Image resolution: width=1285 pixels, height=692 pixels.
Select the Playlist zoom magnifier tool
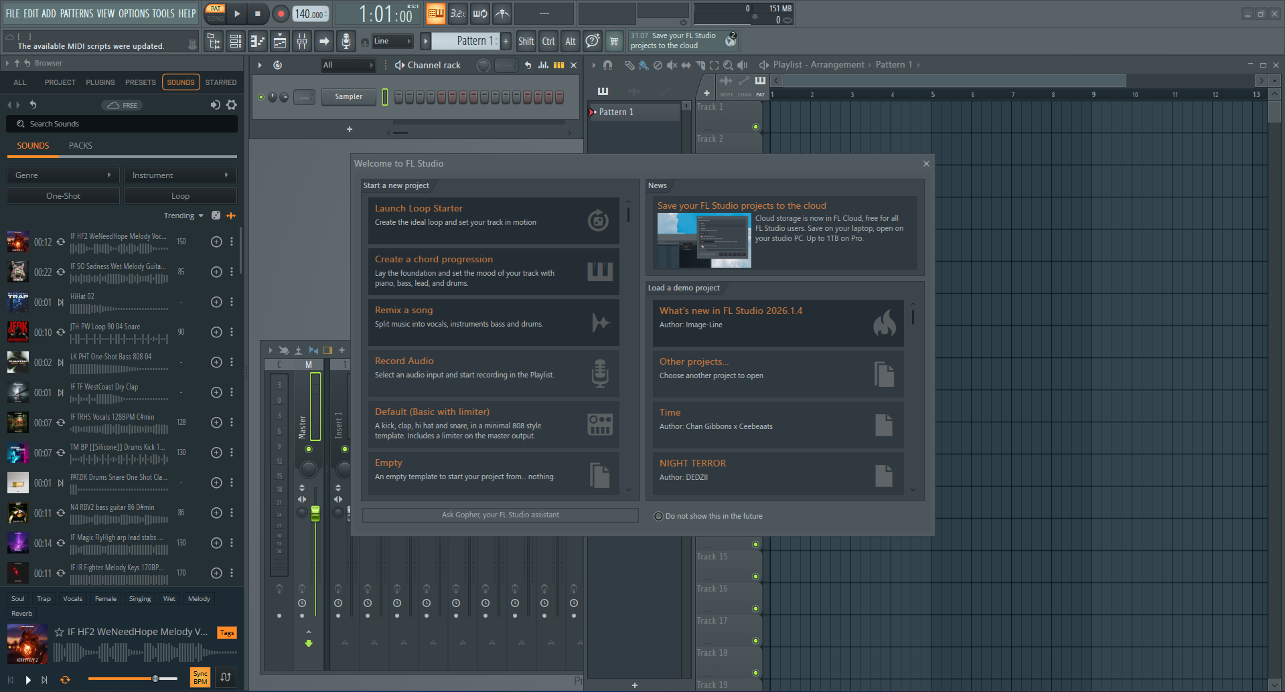tap(728, 65)
